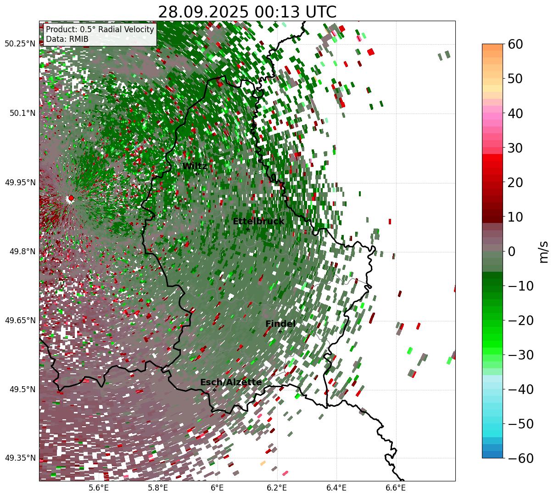Pick the bright green colorbar band near −27
Viewport: 554px width, 497px height.
click(492, 344)
